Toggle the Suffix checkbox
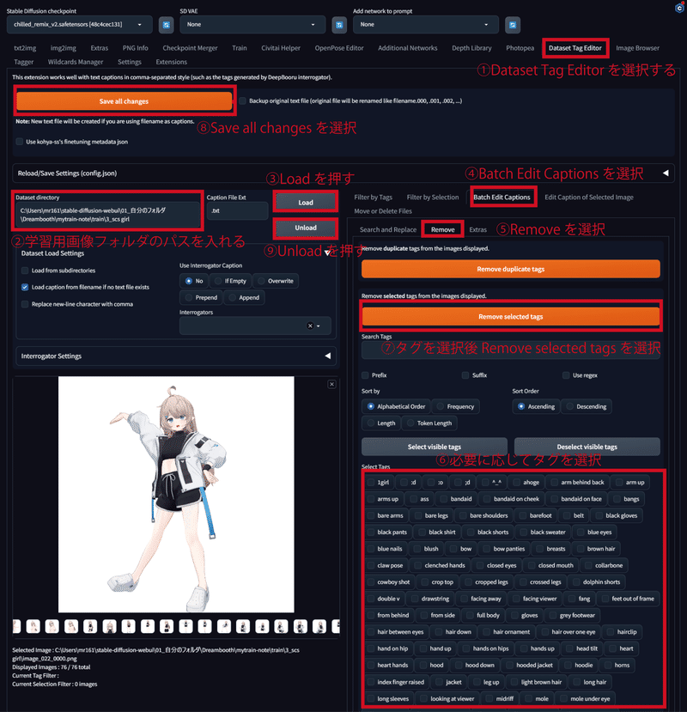The width and height of the screenshot is (687, 712). click(x=465, y=375)
